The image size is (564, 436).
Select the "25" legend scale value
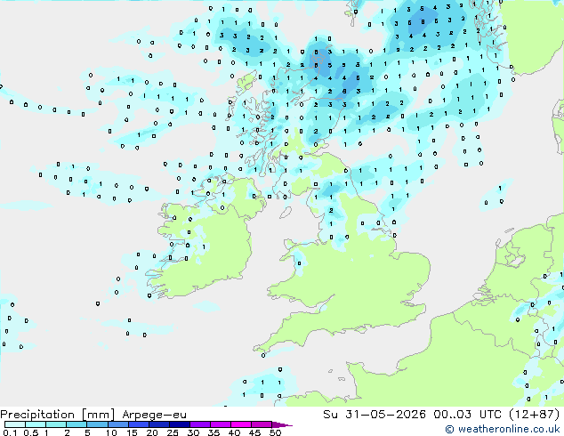click(x=173, y=432)
